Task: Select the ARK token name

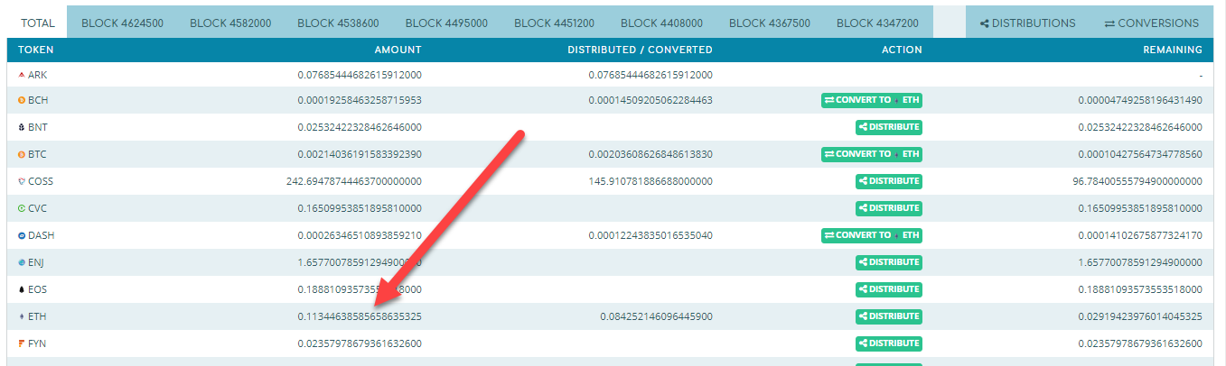Action: tap(37, 75)
